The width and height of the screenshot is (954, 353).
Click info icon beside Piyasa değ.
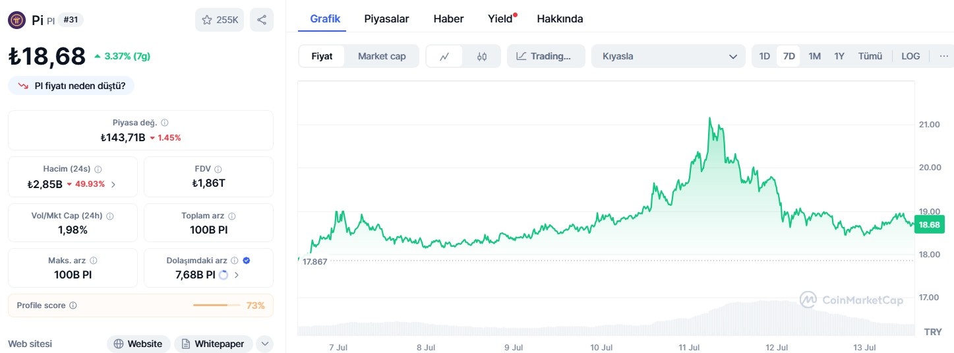pos(165,123)
